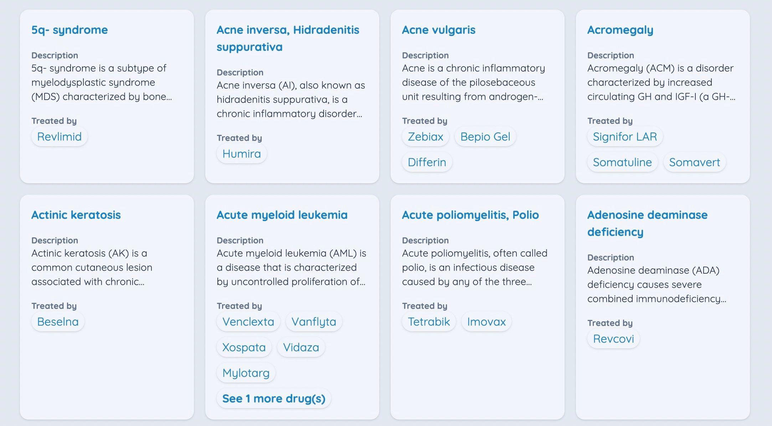This screenshot has width=772, height=426.
Task: Click the Xospata treatment pill
Action: pyautogui.click(x=244, y=347)
